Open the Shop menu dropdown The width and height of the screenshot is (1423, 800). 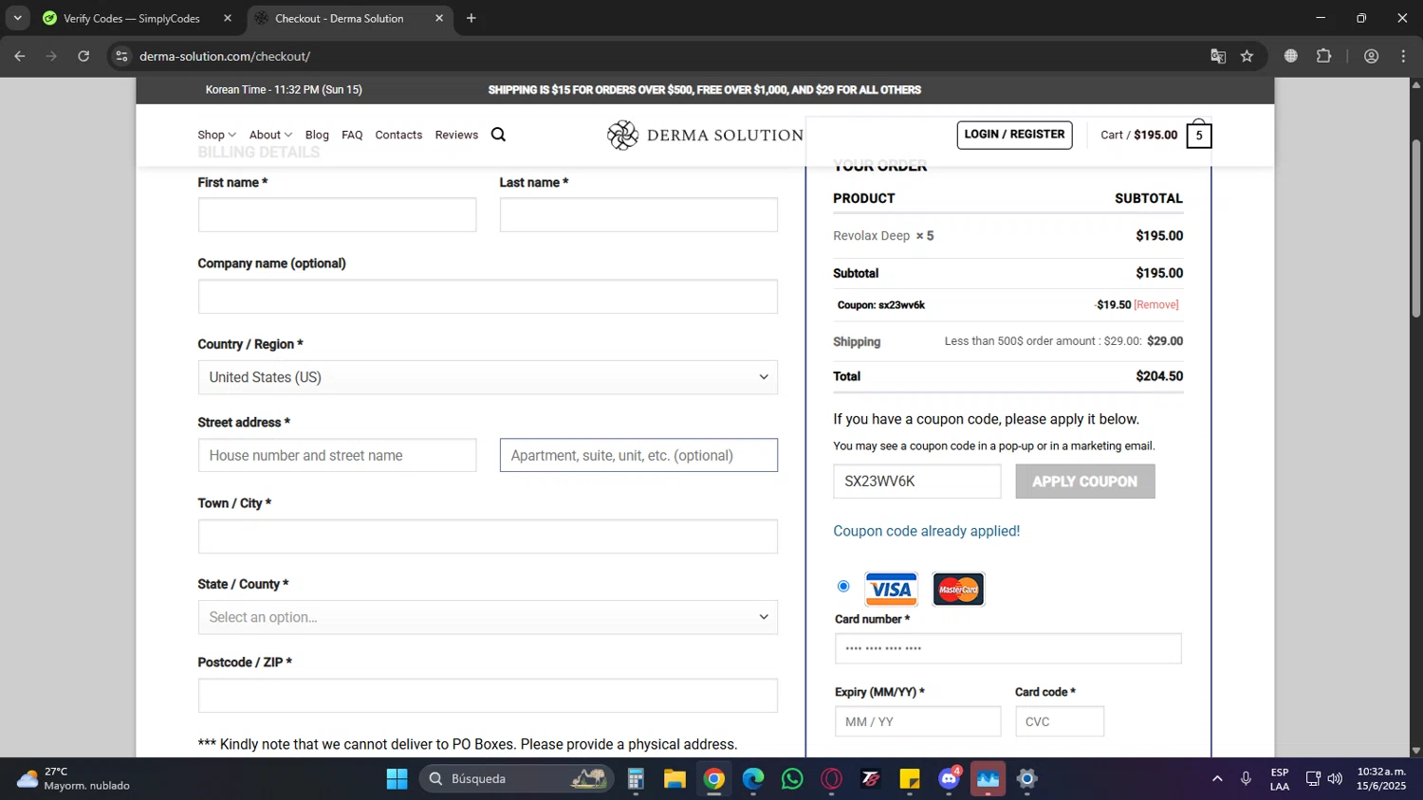pos(216,135)
